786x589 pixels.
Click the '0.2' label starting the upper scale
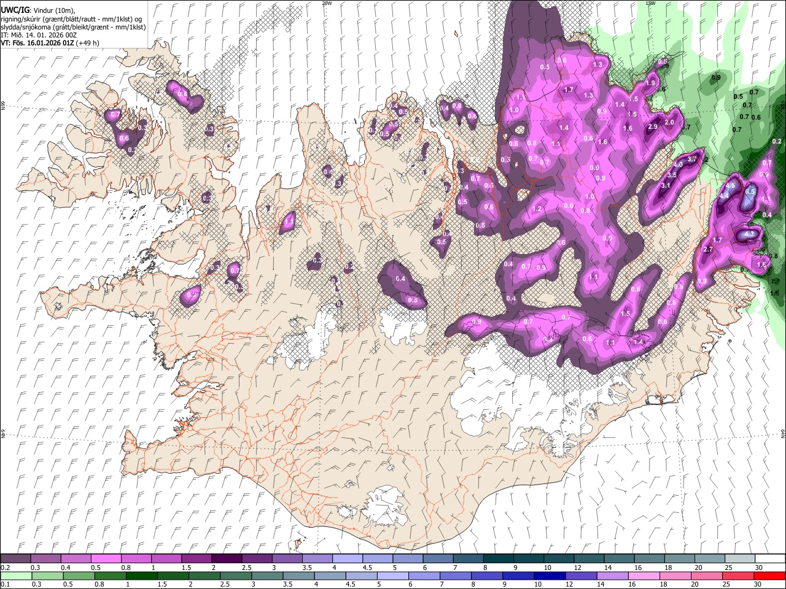tap(4, 568)
